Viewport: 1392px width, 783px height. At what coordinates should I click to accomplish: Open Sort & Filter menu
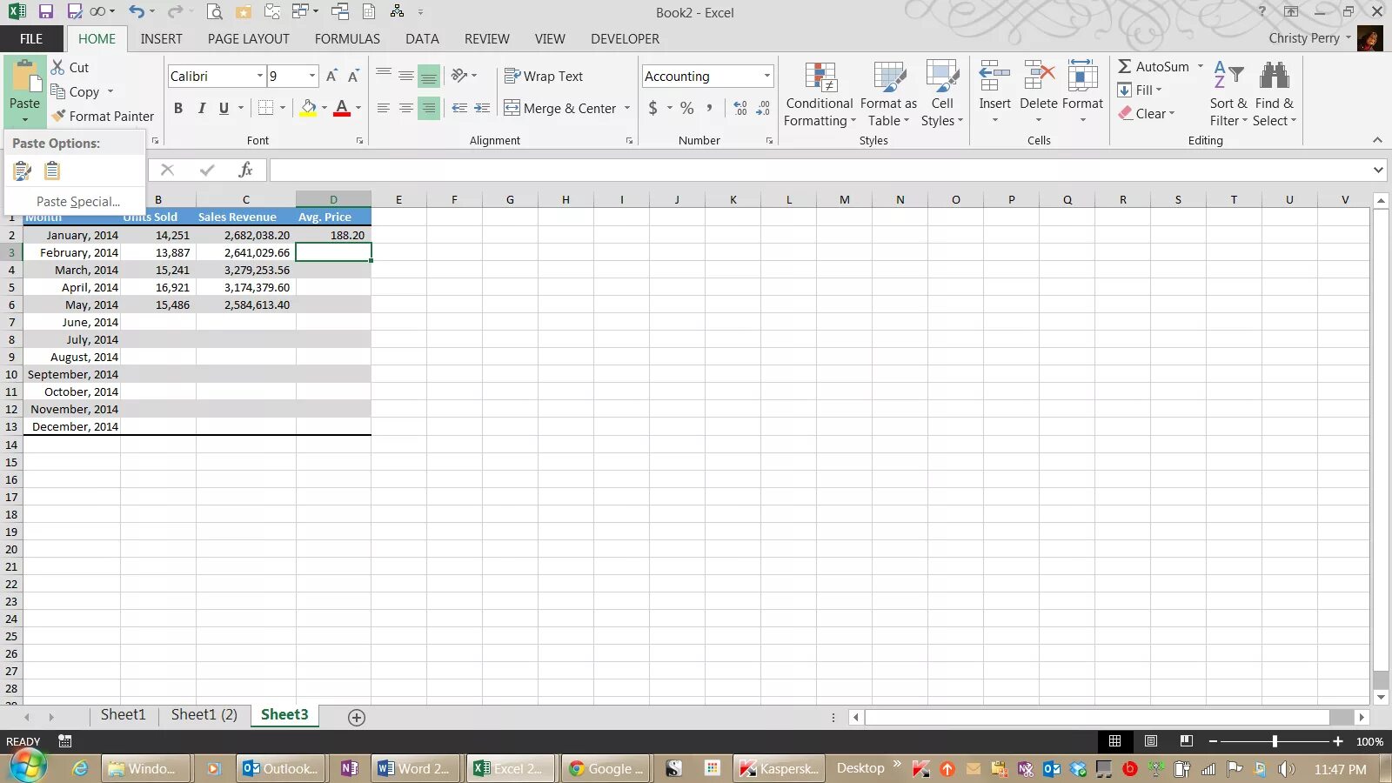point(1228,94)
